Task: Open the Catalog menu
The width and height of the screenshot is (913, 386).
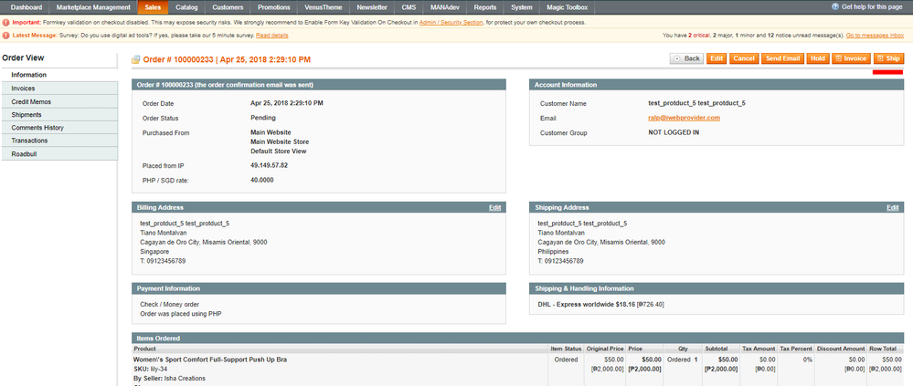Action: coord(186,7)
